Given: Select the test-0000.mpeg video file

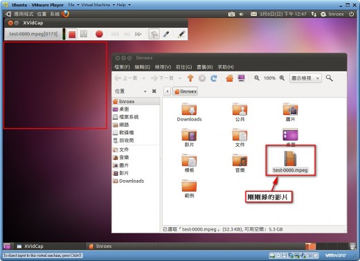Looking at the screenshot, I should click(x=290, y=162).
